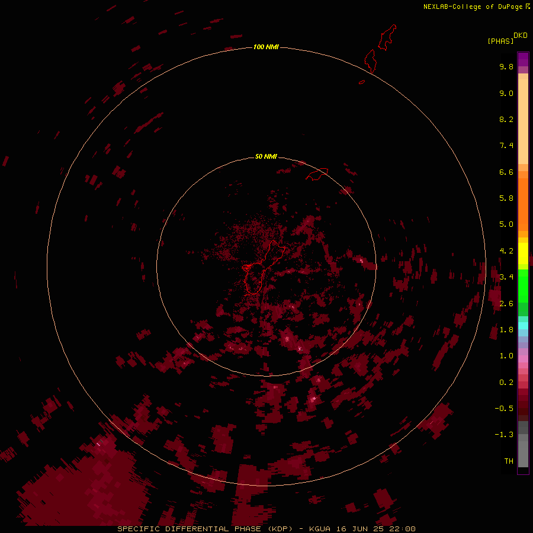
Task: Click the green segment of the color bar
Action: 523,286
